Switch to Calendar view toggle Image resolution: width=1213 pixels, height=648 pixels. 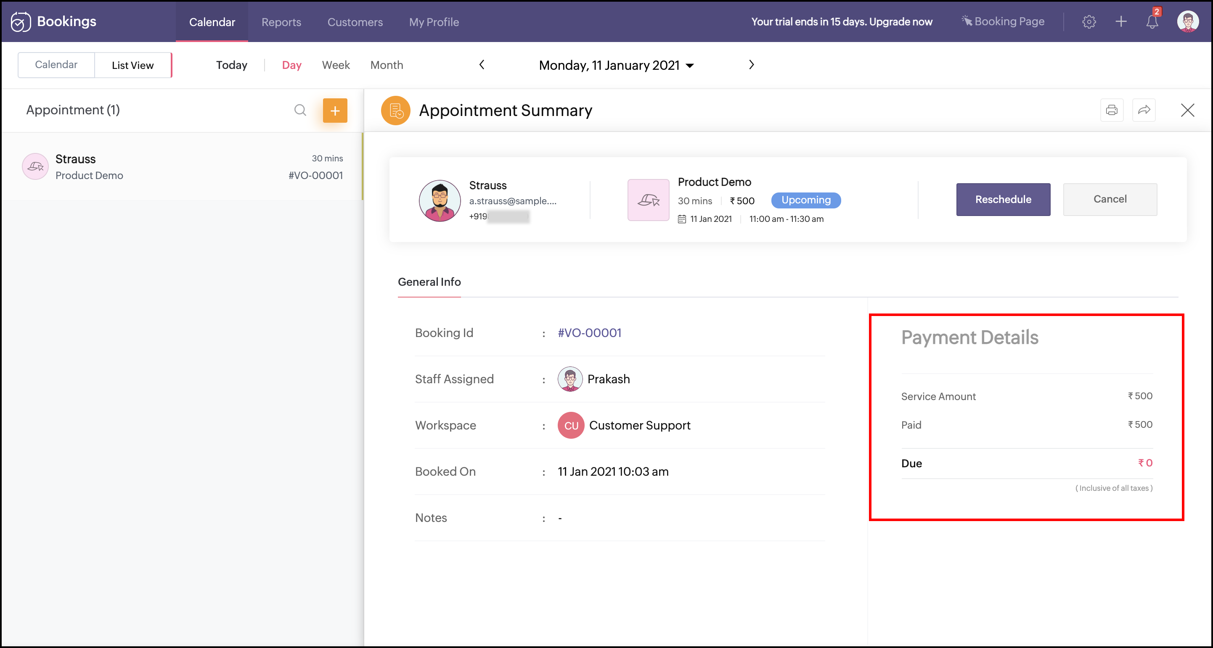[56, 65]
